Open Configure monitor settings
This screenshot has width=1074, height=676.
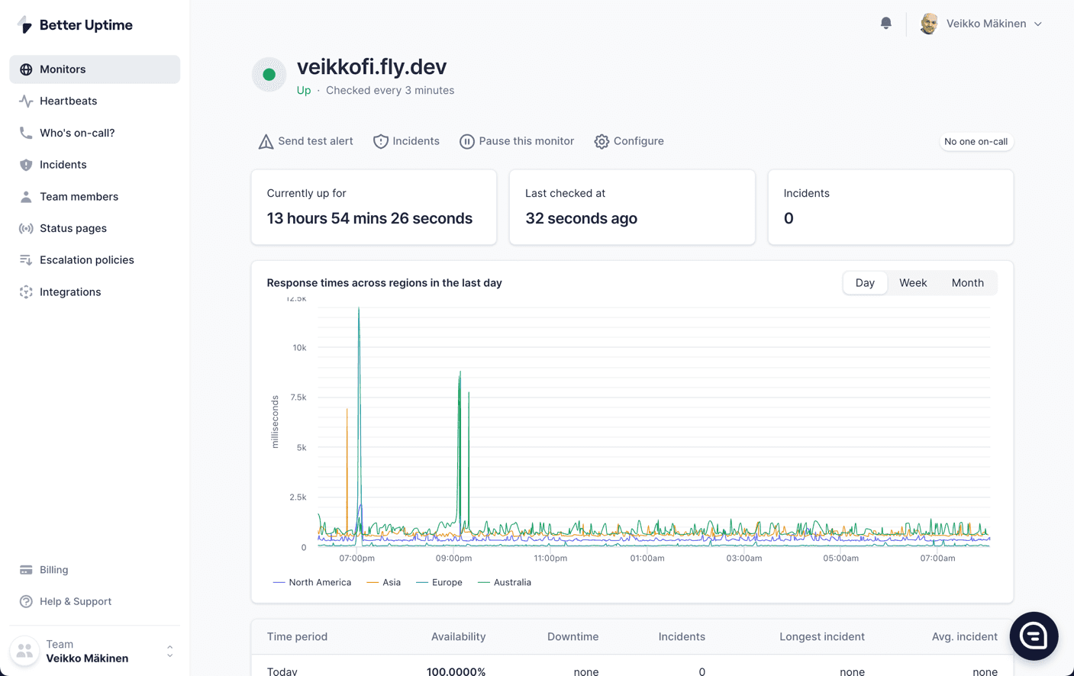tap(629, 141)
